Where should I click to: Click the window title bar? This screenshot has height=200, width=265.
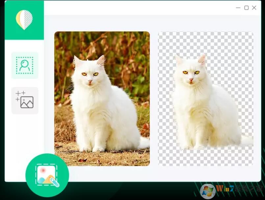(148, 7)
